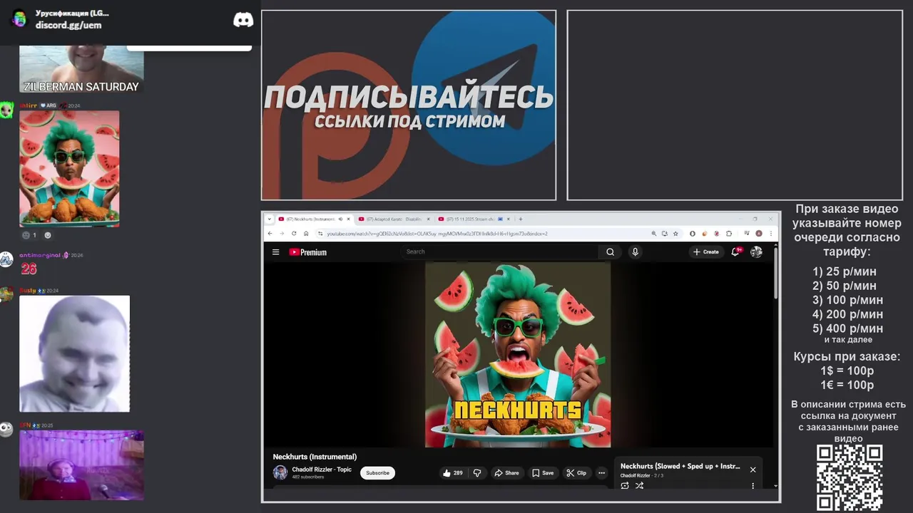Click the reaction emoji with count 1
This screenshot has height=513, width=913.
(x=29, y=235)
